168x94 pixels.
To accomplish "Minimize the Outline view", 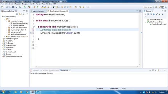I will click(x=162, y=11).
